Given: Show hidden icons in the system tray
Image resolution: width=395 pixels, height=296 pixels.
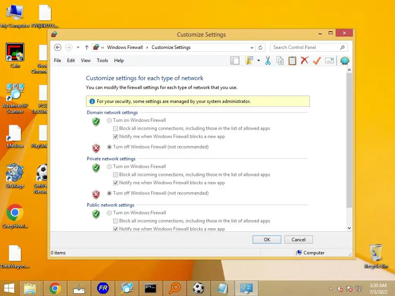Looking at the screenshot, I should [331, 289].
